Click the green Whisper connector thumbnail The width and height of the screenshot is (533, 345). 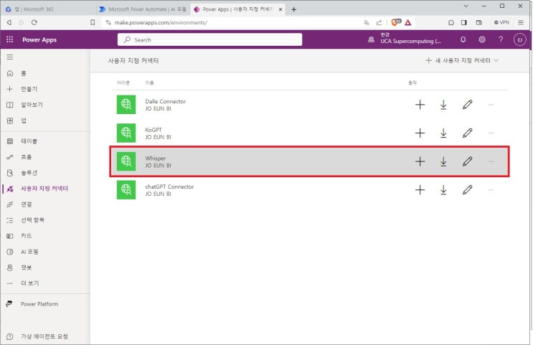pos(126,161)
